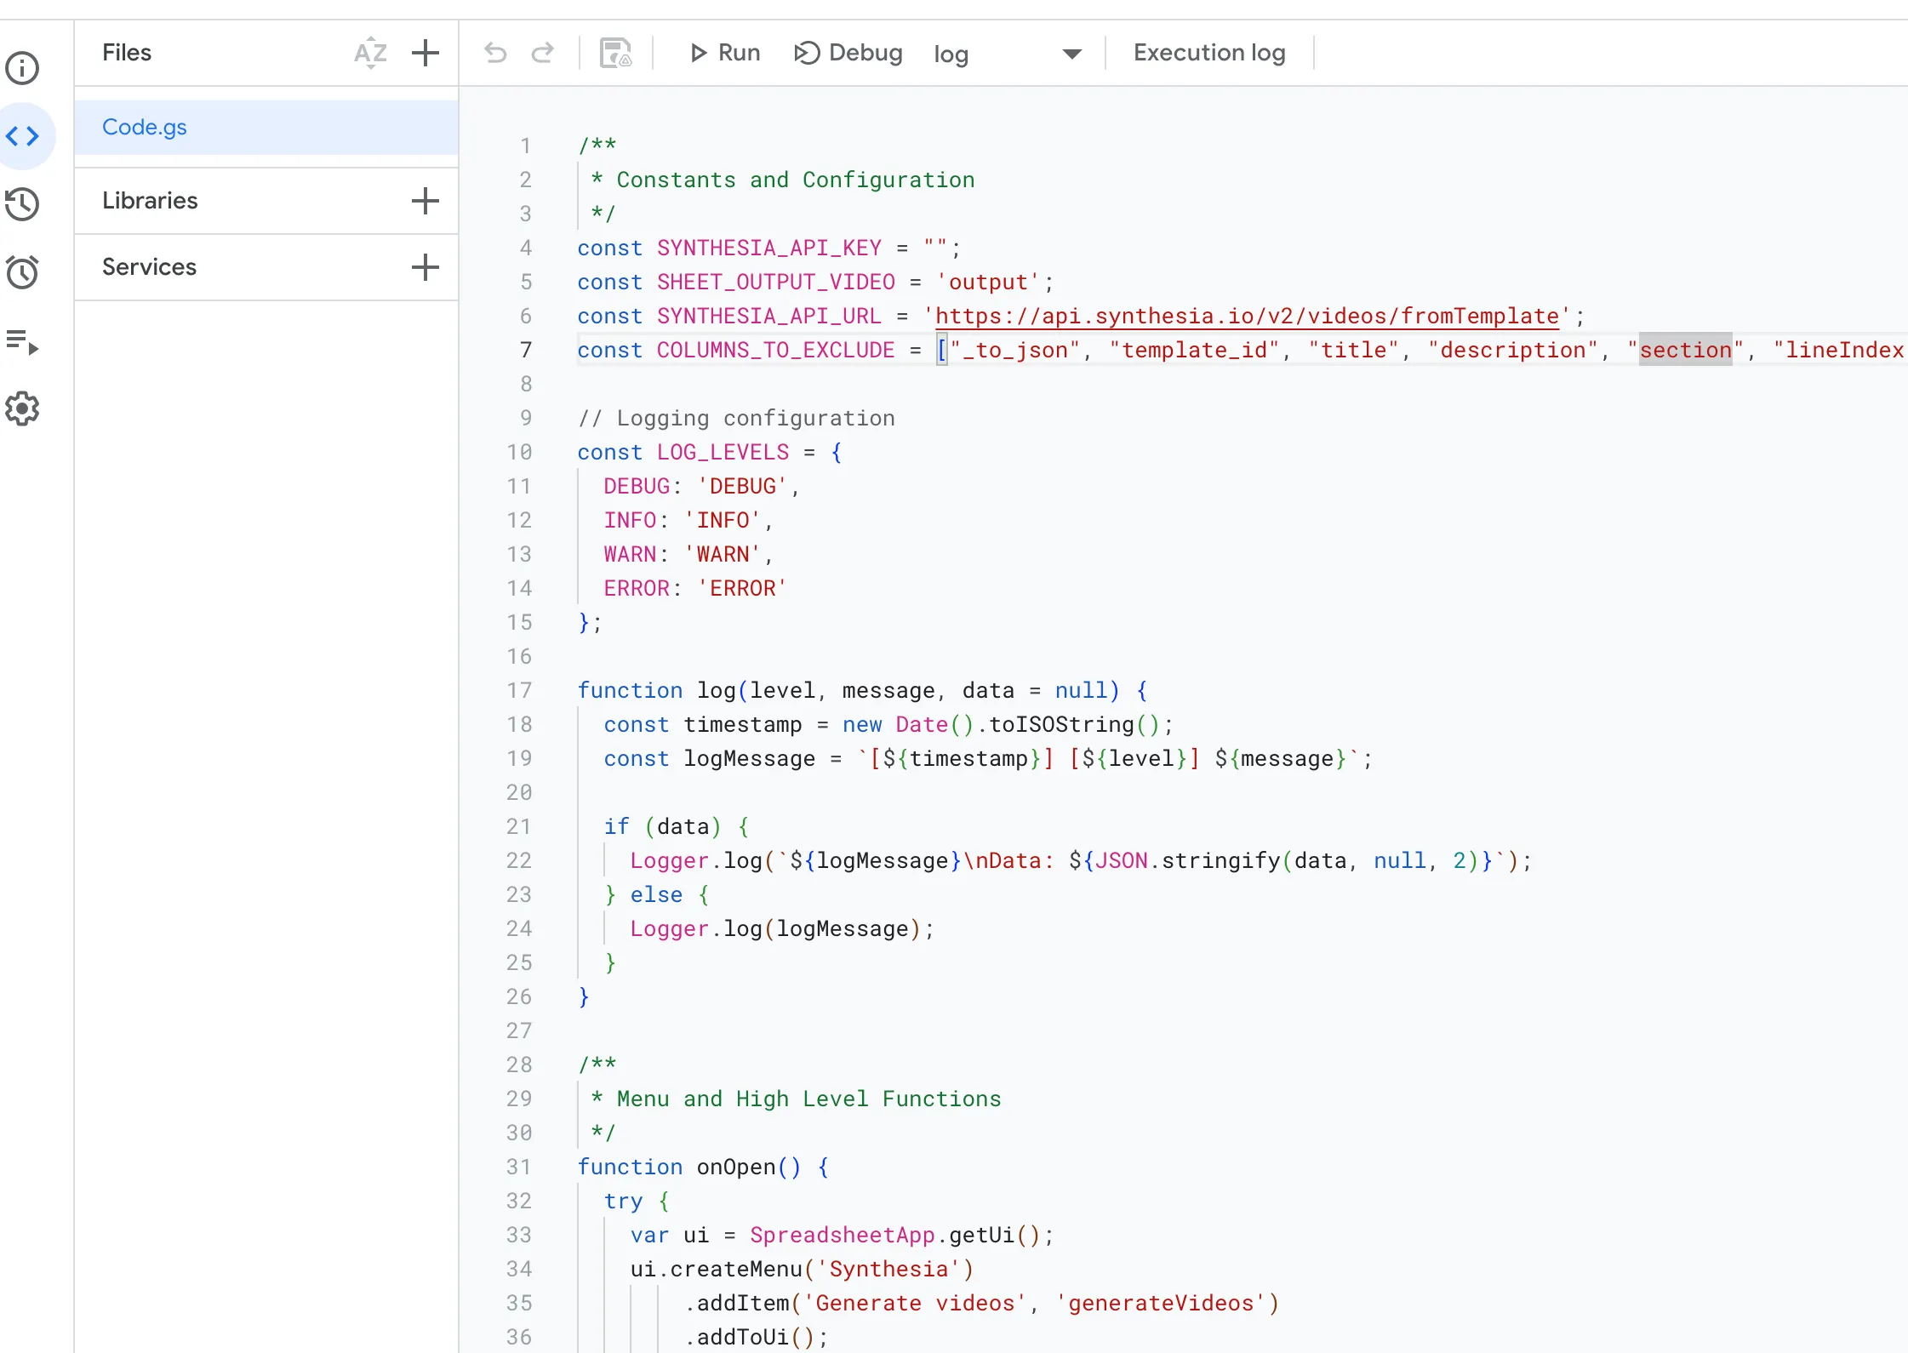Click the Redo arrow in toolbar
Viewport: 1908px width, 1353px height.
coord(543,53)
